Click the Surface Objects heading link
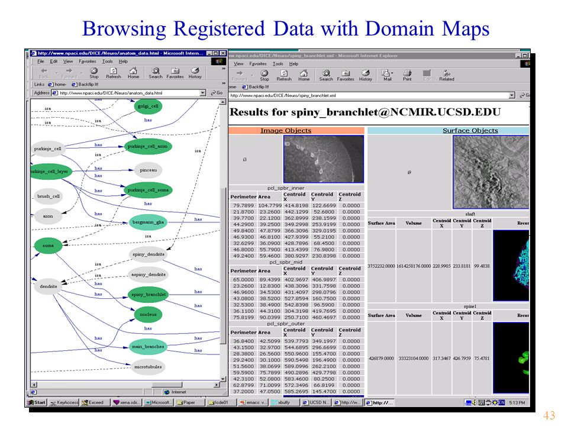 click(x=470, y=130)
